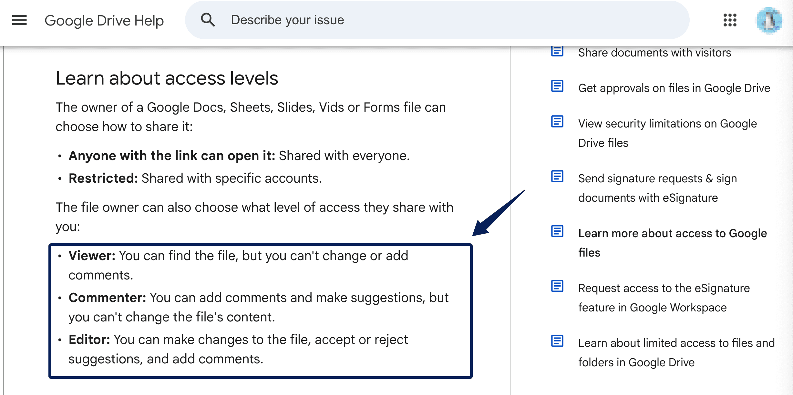The height and width of the screenshot is (395, 793).
Task: Click the search magnifier icon
Action: click(208, 20)
